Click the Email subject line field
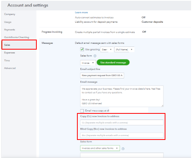 click(102, 75)
